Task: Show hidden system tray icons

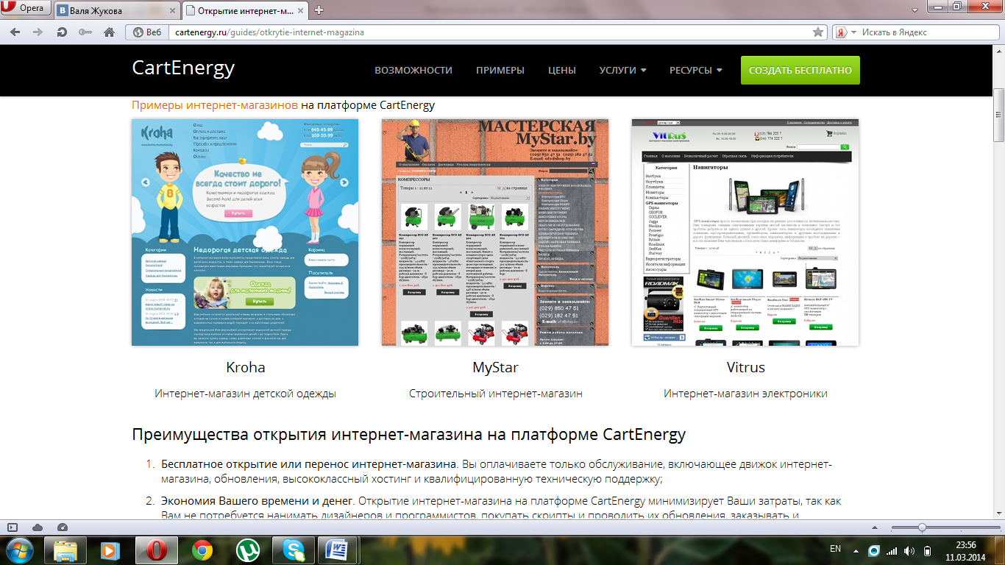Action: click(856, 550)
